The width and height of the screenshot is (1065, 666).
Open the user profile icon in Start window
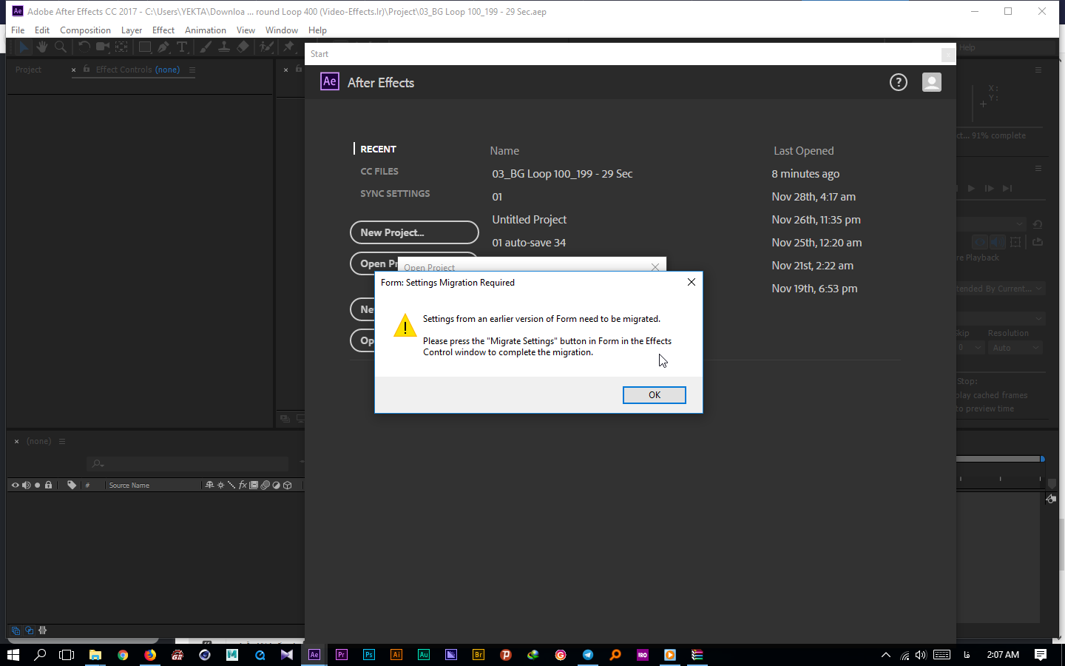[x=932, y=82]
